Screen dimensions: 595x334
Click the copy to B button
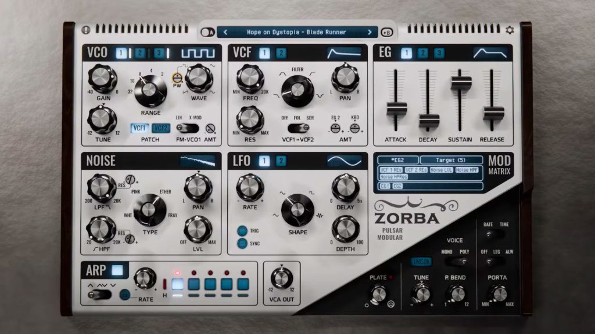[x=386, y=32]
